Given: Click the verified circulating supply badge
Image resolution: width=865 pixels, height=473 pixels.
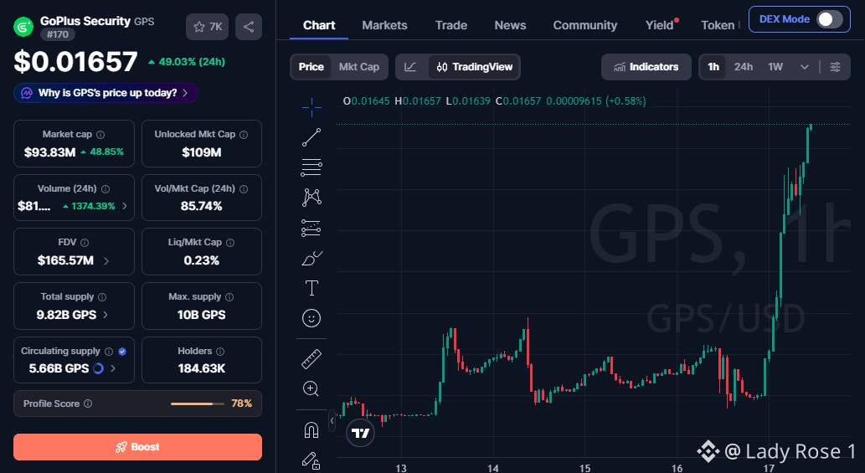Looking at the screenshot, I should (122, 352).
